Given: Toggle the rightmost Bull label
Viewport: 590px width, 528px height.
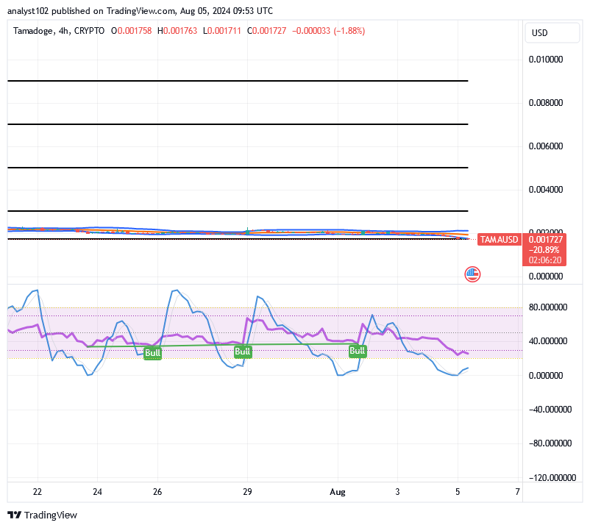Looking at the screenshot, I should point(357,351).
